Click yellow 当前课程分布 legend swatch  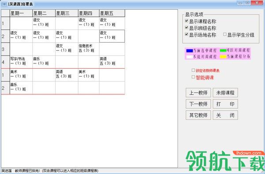point(223,57)
